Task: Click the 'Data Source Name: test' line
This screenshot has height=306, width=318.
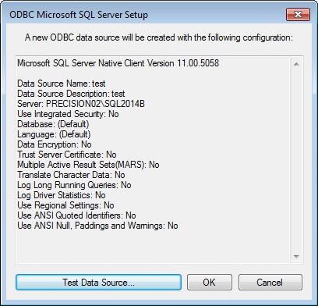Action: pyautogui.click(x=62, y=84)
